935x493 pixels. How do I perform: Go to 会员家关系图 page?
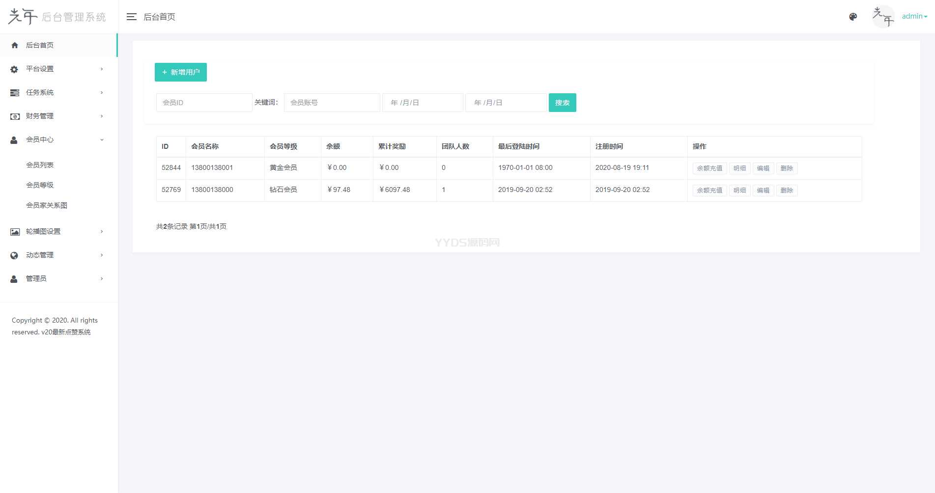click(47, 205)
